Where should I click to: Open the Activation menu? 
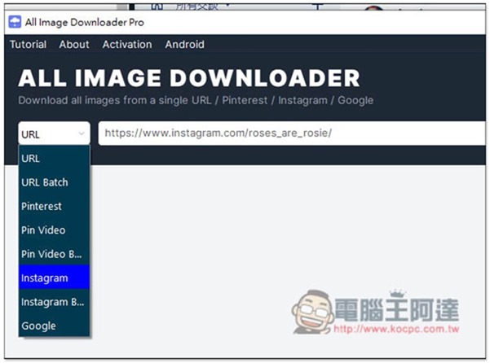[x=127, y=44]
